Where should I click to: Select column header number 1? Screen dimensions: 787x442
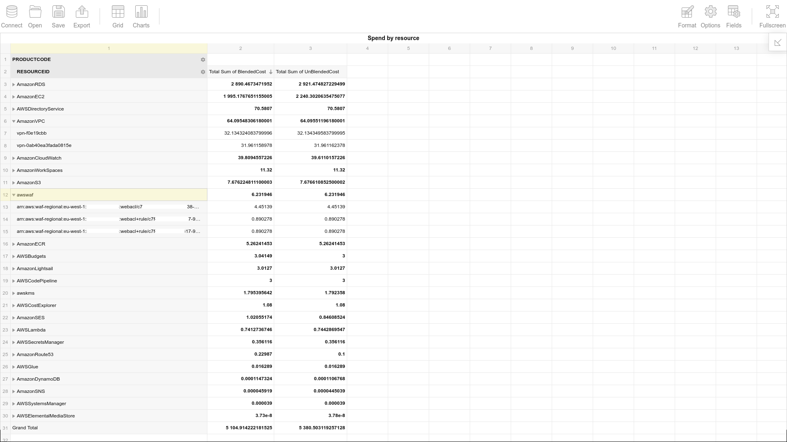109,48
